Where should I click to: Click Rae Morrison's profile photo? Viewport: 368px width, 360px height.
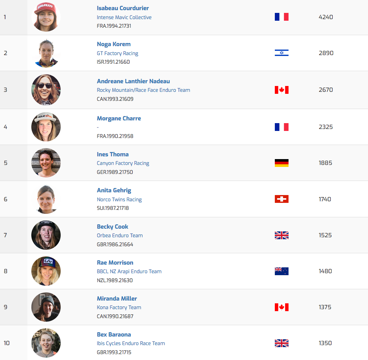46,271
